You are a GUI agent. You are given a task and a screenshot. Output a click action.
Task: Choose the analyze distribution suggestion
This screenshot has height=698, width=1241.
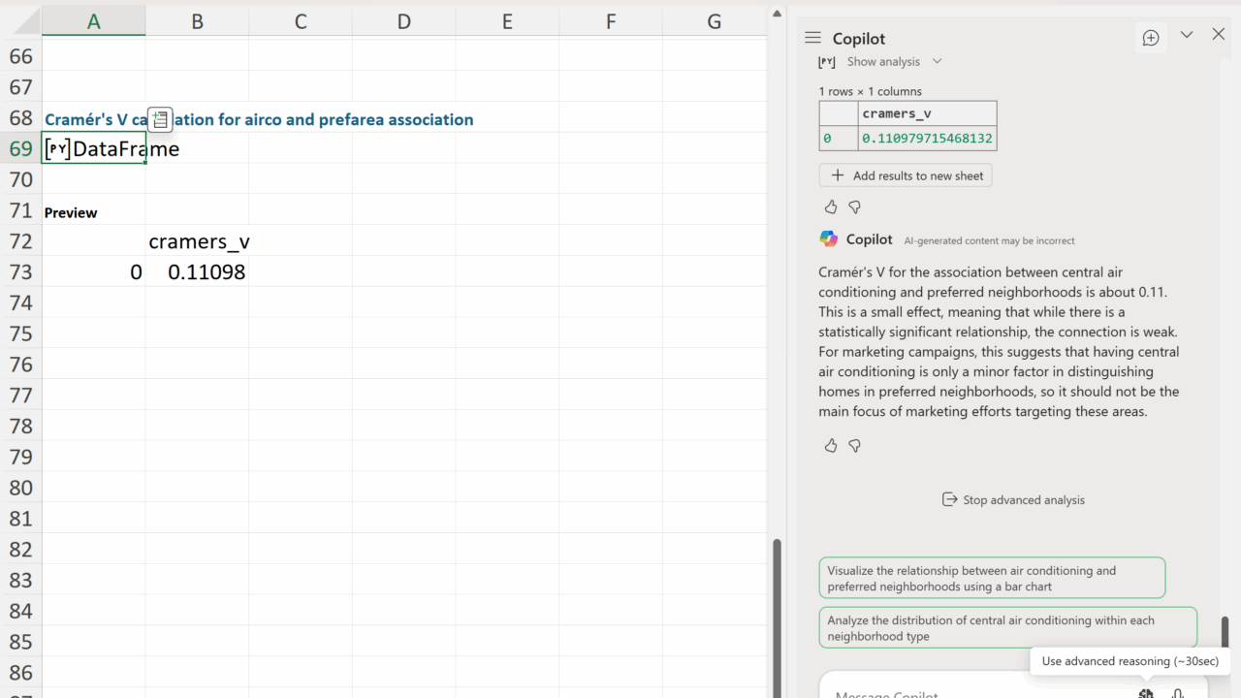(1006, 627)
